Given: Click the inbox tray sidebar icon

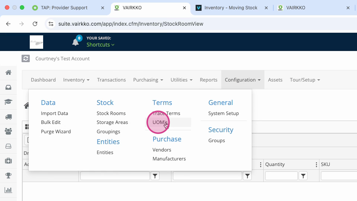Looking at the screenshot, I should (x=9, y=87).
